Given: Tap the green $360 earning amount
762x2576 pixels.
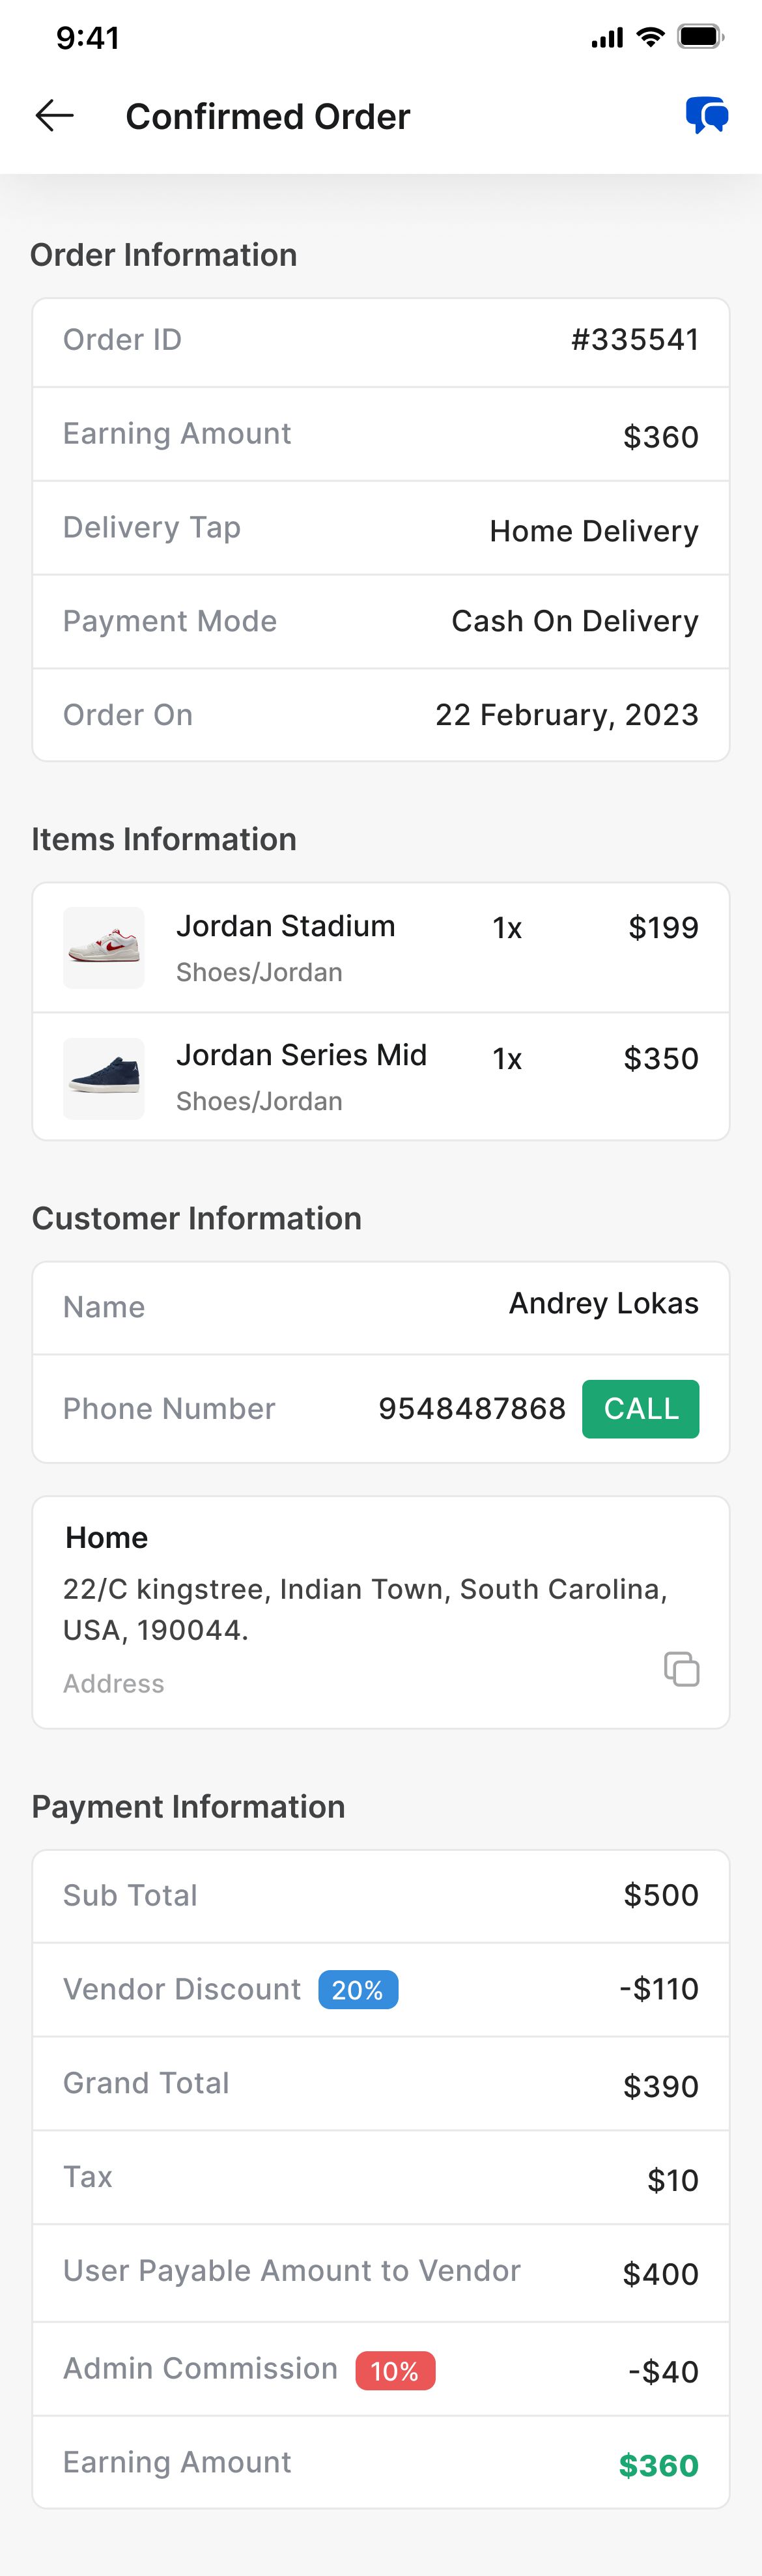Looking at the screenshot, I should pos(658,2466).
